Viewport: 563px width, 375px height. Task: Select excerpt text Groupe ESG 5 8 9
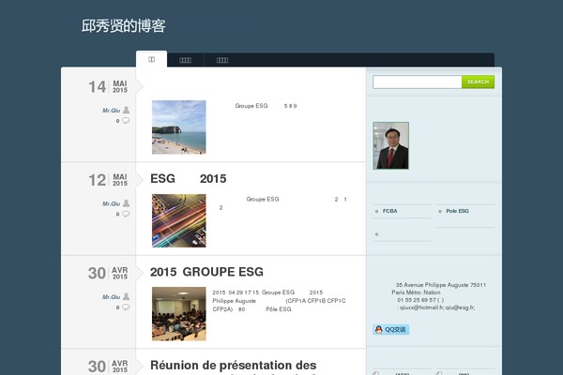pos(266,106)
